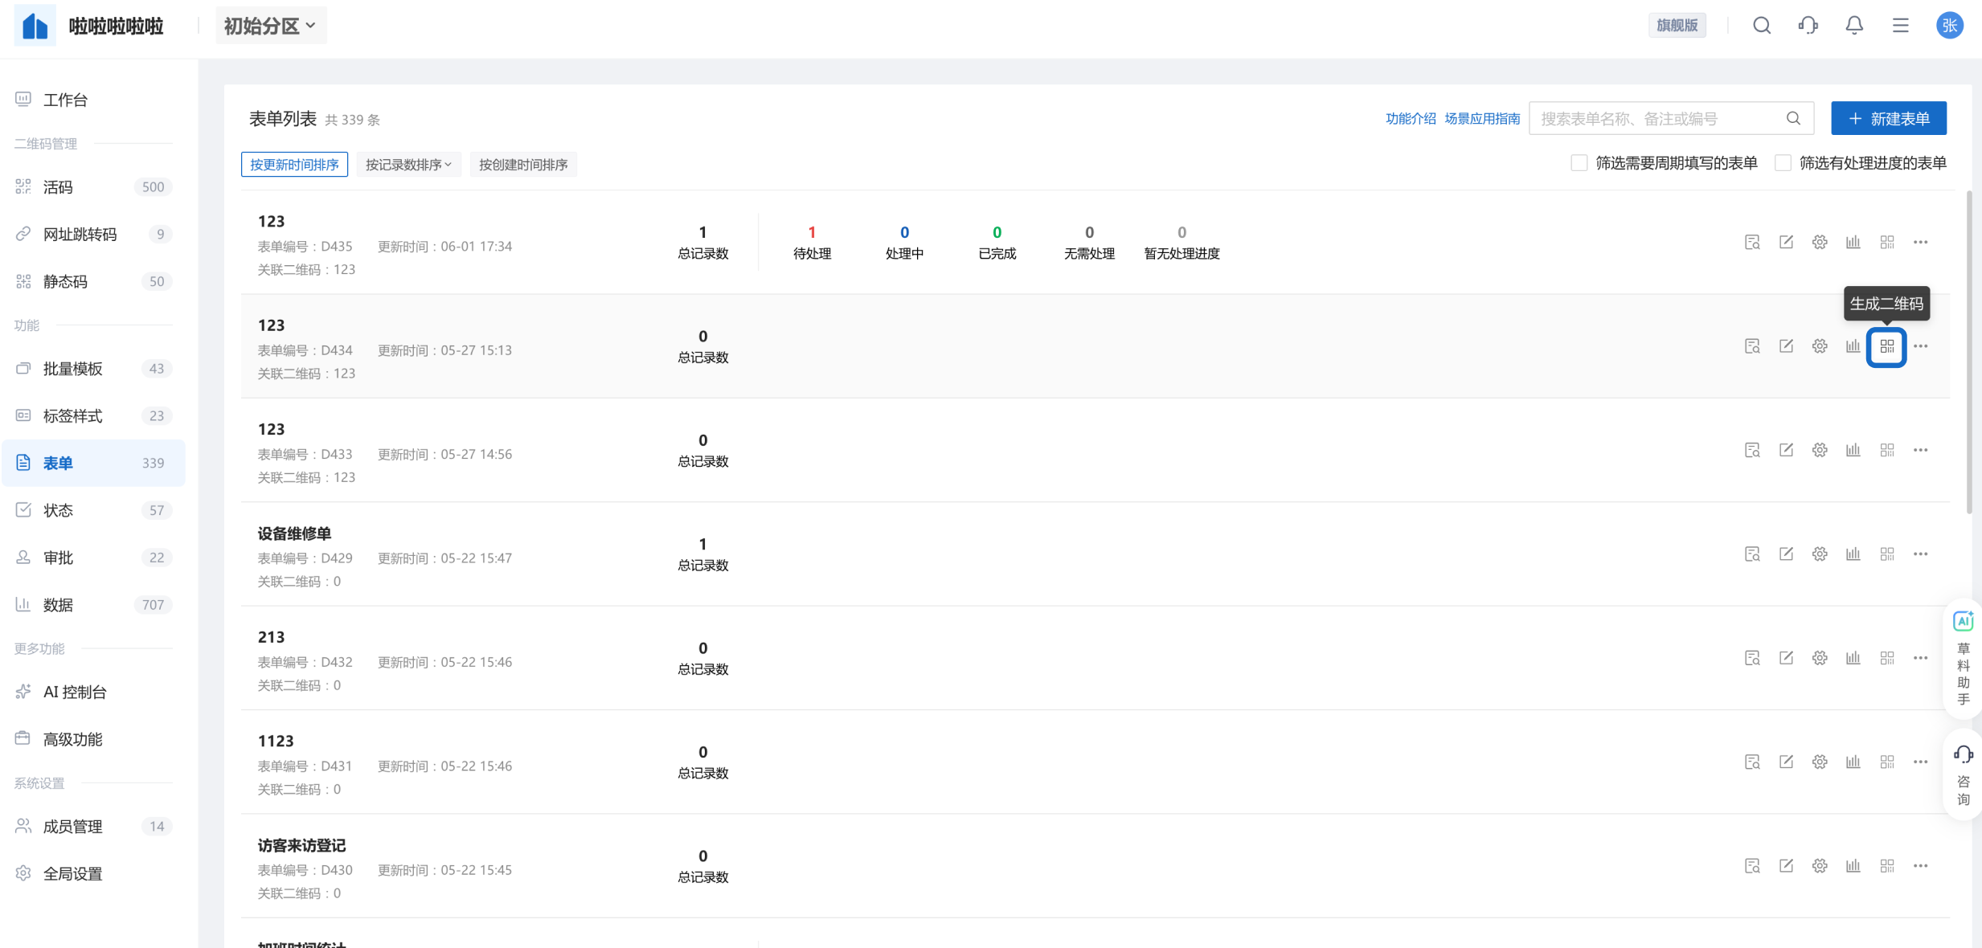1982x948 pixels.
Task: Open 按记录数排序 sort dropdown
Action: (408, 165)
